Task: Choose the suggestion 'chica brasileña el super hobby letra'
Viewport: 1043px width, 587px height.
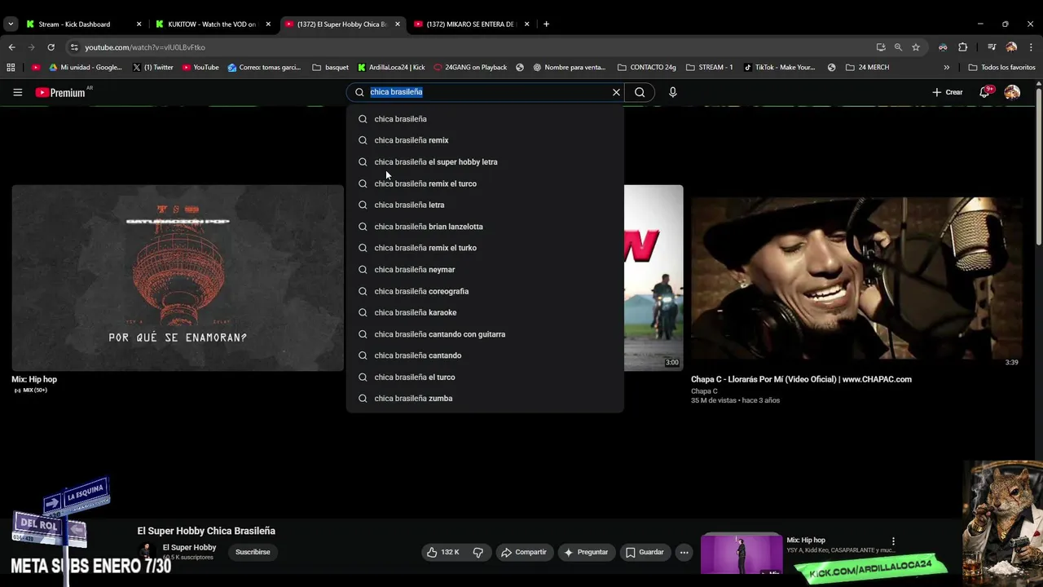Action: click(x=485, y=161)
